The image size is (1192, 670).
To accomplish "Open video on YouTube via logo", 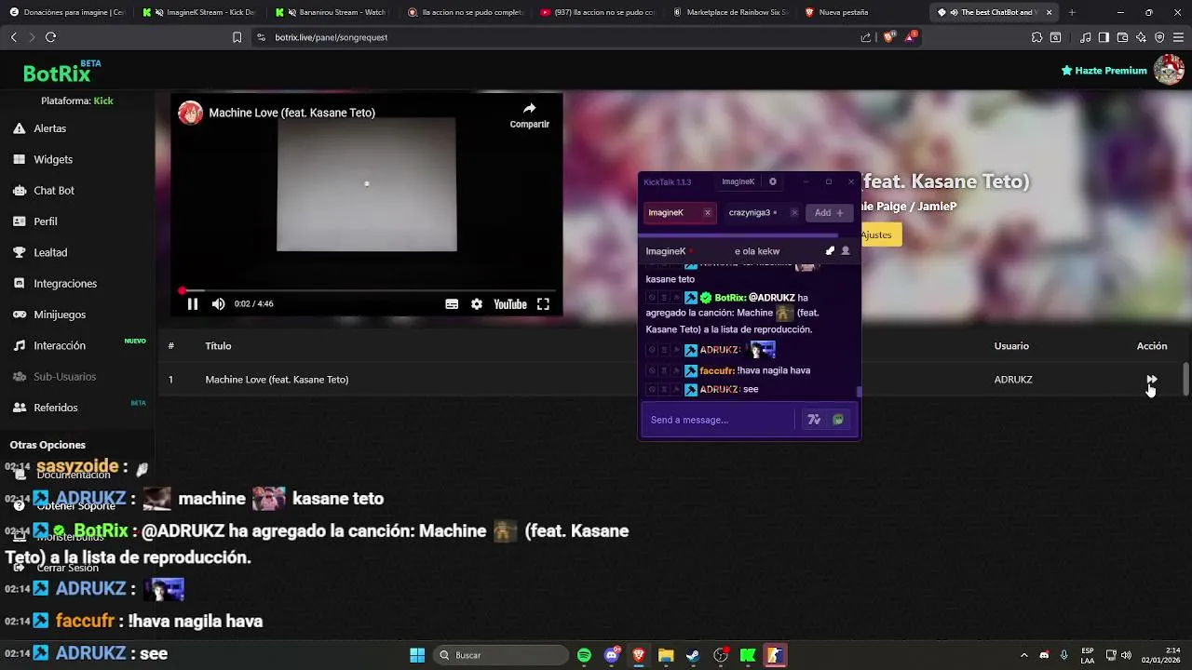I will pos(510,304).
